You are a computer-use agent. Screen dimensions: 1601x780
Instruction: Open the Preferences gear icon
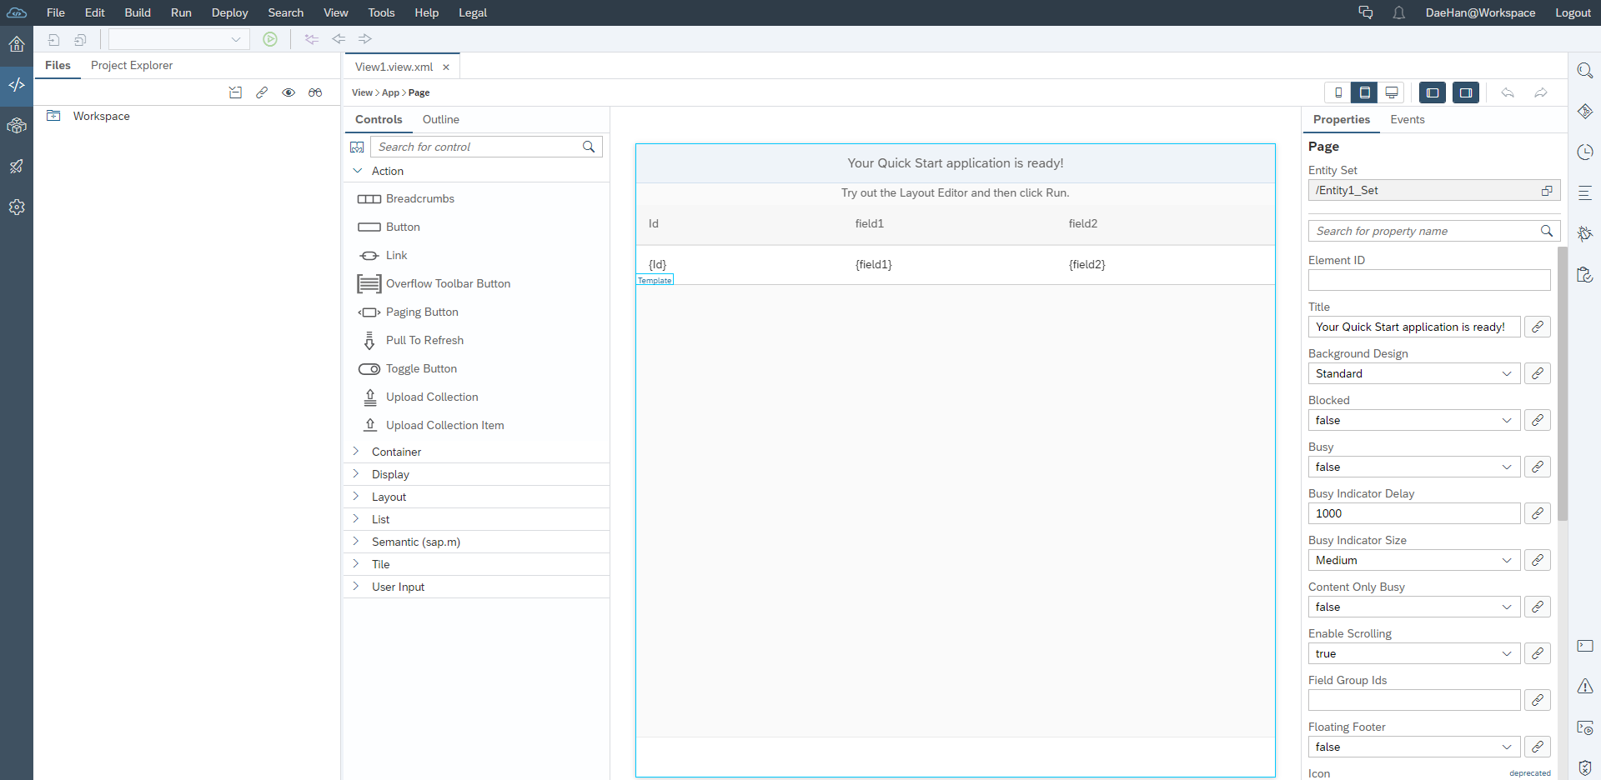coord(17,207)
